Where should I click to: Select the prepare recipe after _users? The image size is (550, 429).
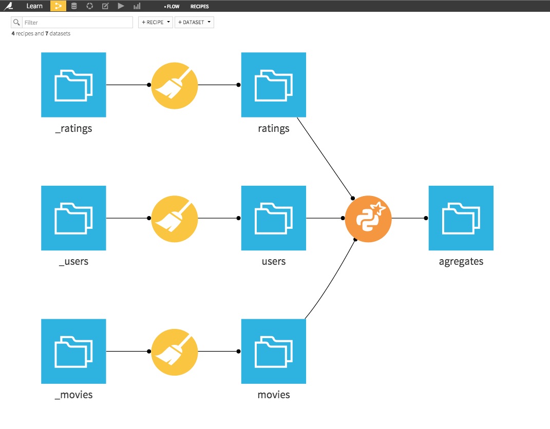point(174,219)
